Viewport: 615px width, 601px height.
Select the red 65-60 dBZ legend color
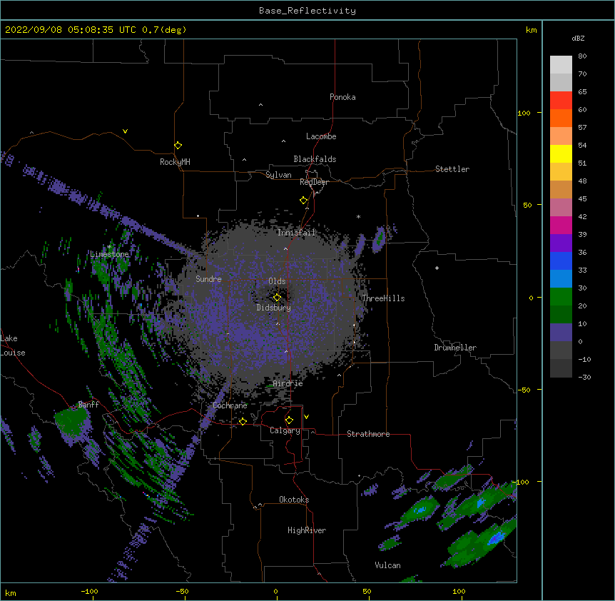point(561,100)
